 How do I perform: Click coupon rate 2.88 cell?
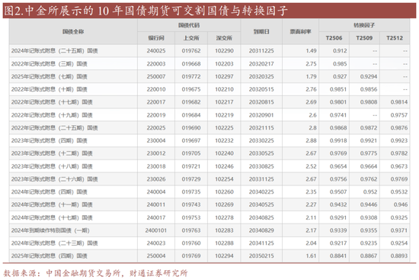(x=301, y=140)
